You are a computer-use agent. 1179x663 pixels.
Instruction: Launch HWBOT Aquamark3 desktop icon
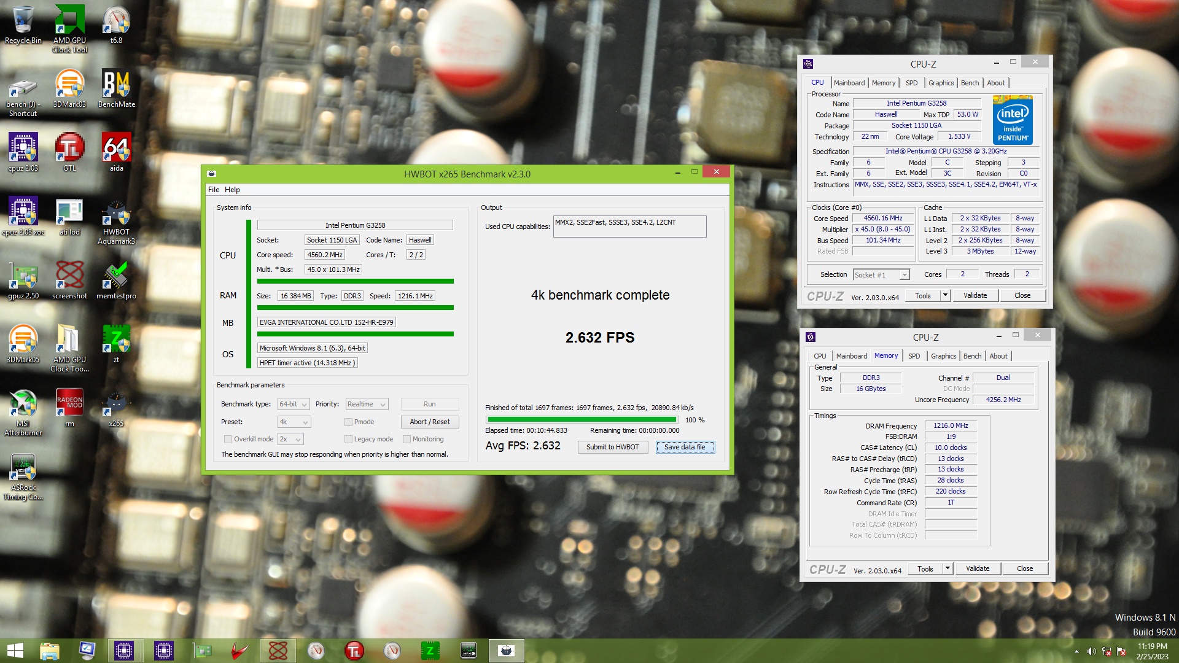pyautogui.click(x=116, y=221)
